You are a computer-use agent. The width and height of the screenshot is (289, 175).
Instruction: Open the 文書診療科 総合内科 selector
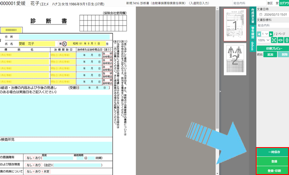pyautogui.click(x=273, y=25)
